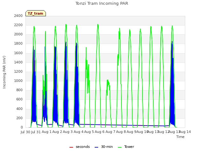Click the Jul 30 x-axis date label

click(25, 132)
